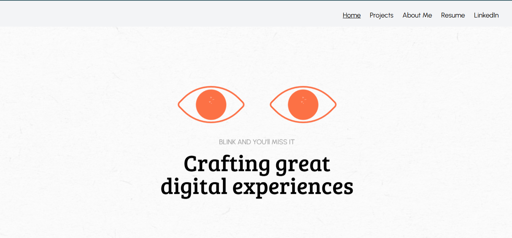Click the white sparkle in left pupil
512x238 pixels.
(x=211, y=100)
